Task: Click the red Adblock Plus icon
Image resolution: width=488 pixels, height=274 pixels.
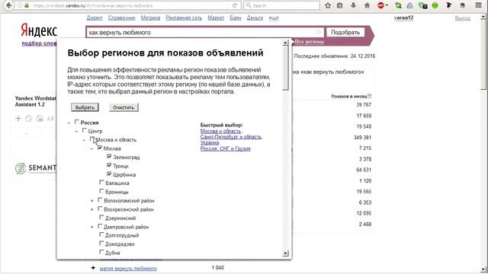Action: [x=380, y=5]
